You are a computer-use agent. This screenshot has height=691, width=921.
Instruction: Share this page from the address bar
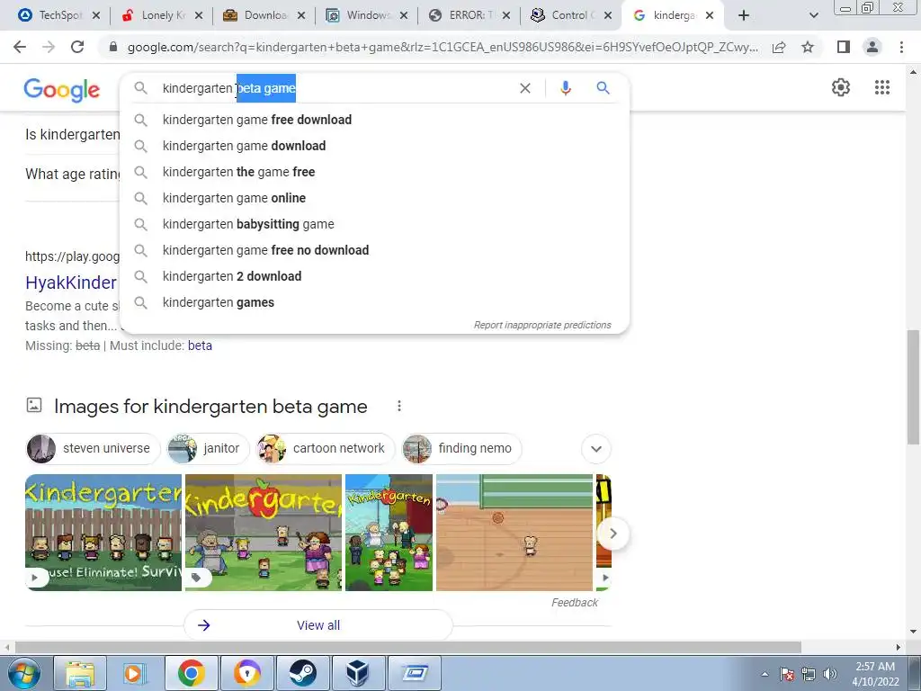tap(779, 47)
